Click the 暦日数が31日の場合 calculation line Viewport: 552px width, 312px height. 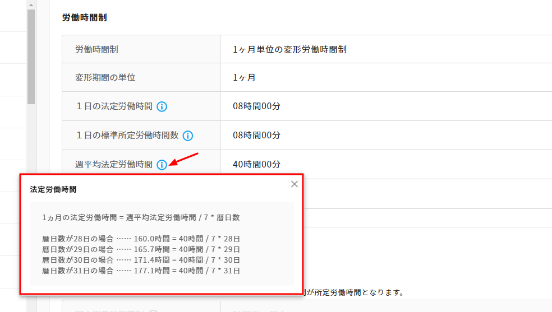141,271
